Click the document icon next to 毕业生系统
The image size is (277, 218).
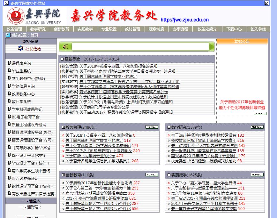click(9, 70)
